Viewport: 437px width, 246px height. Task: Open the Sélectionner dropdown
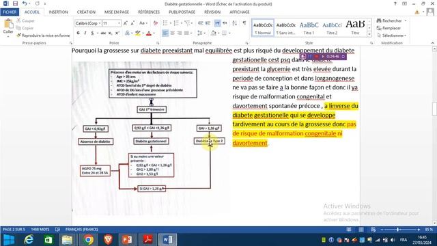point(392,36)
